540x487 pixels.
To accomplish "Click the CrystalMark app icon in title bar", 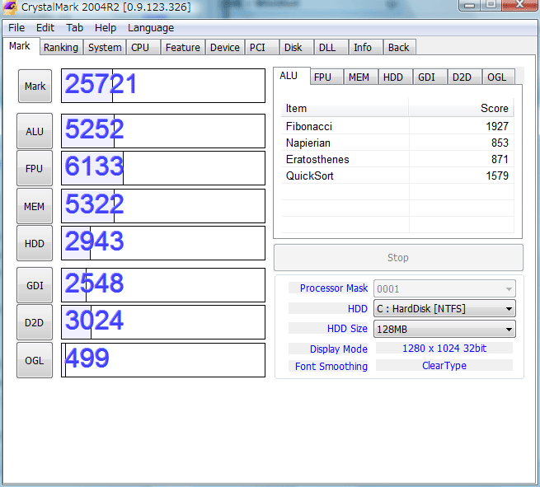I will (x=10, y=7).
